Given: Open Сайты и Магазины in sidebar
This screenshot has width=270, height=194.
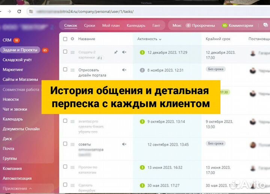Looking at the screenshot, I should tap(20, 80).
